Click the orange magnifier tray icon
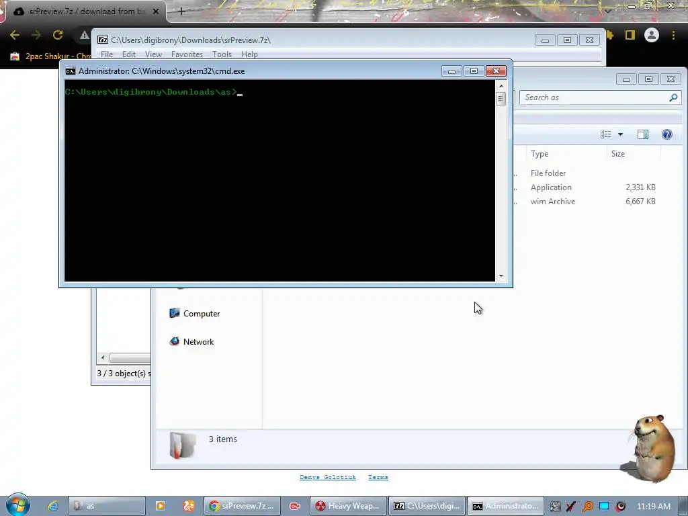 pyautogui.click(x=587, y=507)
